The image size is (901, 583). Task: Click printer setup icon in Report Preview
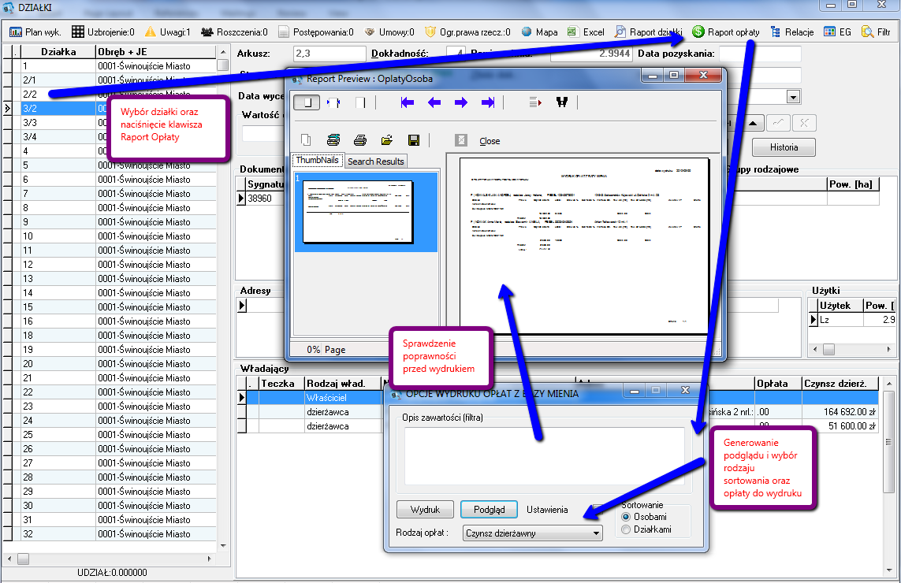[x=333, y=140]
